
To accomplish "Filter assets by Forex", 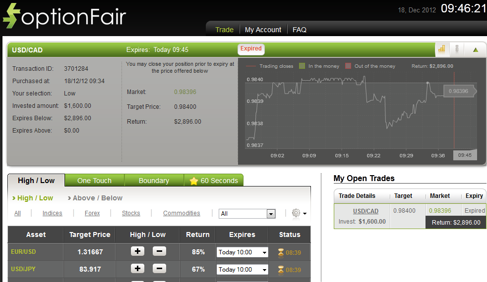I will (x=92, y=213).
